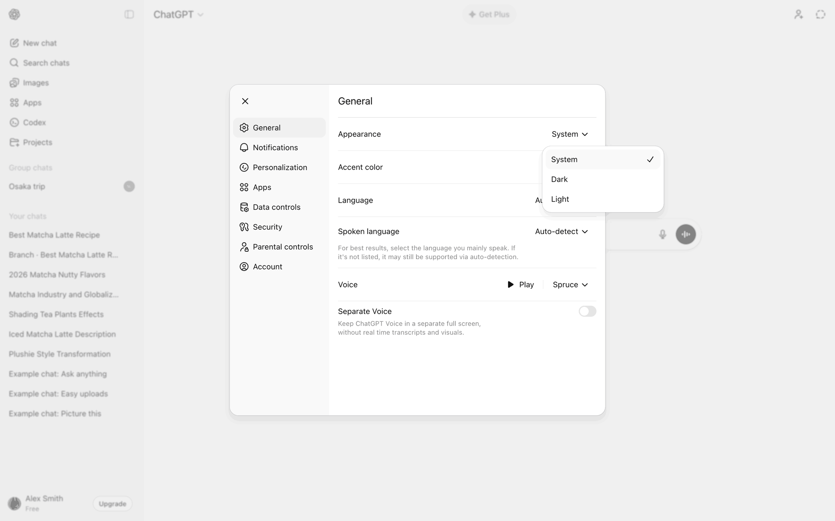The height and width of the screenshot is (521, 835).
Task: Open the Shading Tea Plants Effects chat
Action: pyautogui.click(x=71, y=314)
